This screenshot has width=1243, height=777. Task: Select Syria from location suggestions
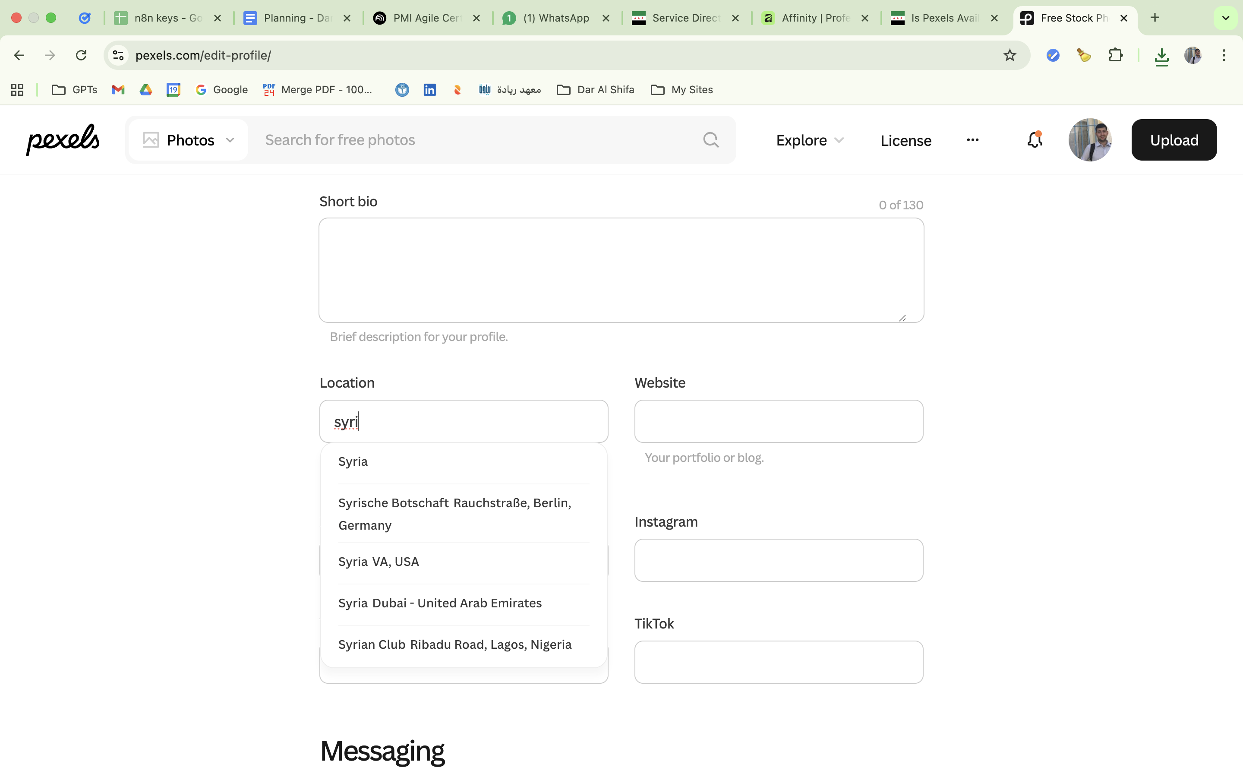tap(353, 461)
